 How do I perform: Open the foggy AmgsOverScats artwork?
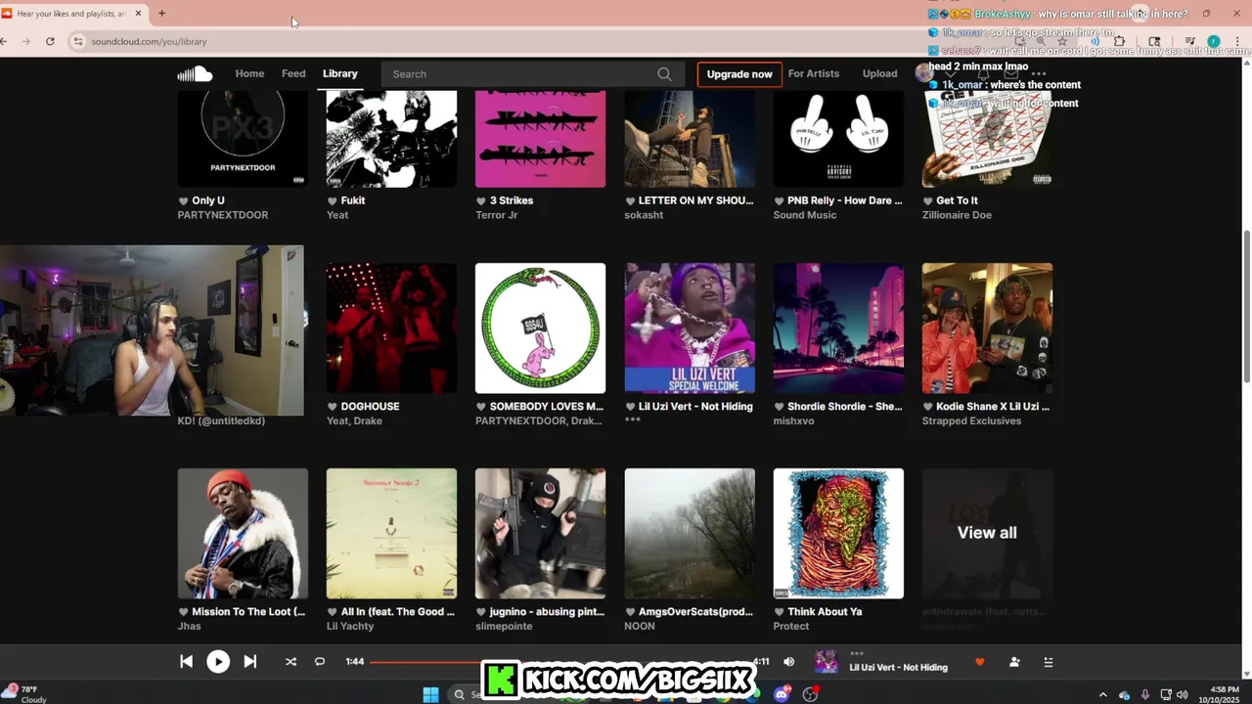tap(690, 533)
